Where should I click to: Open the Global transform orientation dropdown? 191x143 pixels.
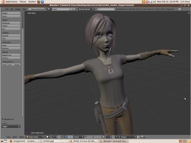point(78,137)
